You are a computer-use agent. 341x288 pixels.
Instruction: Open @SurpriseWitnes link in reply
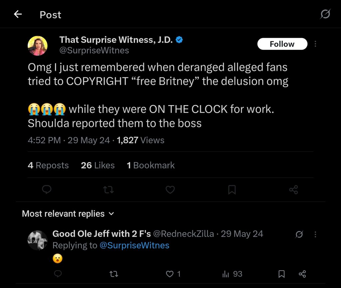pyautogui.click(x=134, y=245)
